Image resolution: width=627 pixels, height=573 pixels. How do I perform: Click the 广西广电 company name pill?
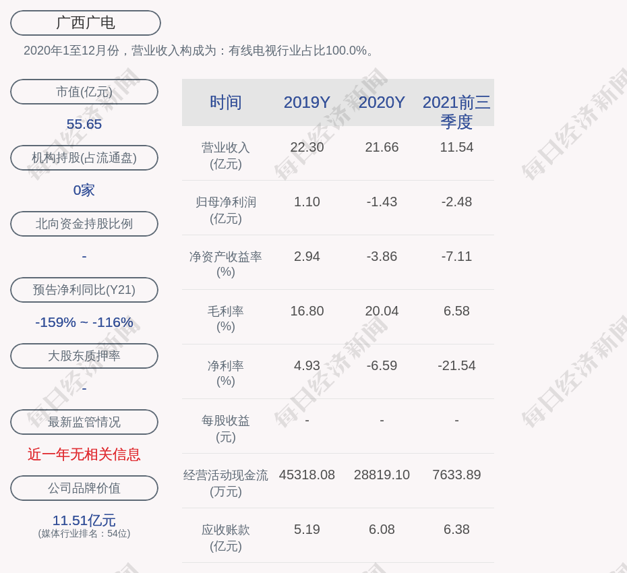point(86,23)
